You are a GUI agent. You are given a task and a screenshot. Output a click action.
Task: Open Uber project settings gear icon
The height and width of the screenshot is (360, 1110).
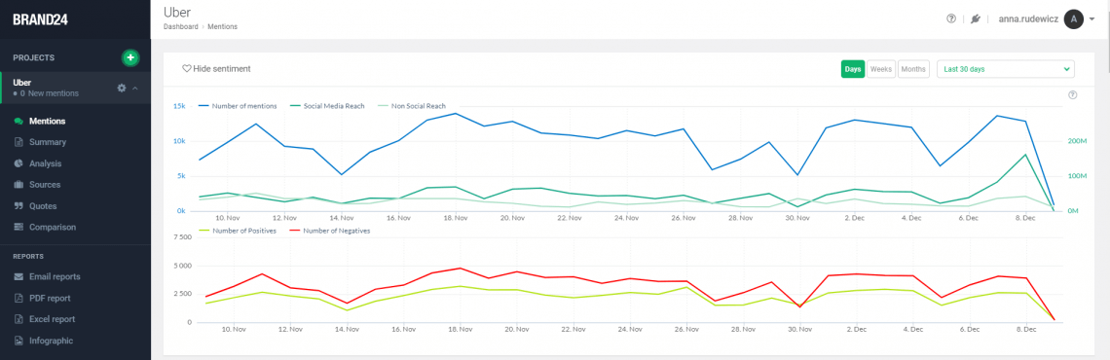pyautogui.click(x=121, y=88)
